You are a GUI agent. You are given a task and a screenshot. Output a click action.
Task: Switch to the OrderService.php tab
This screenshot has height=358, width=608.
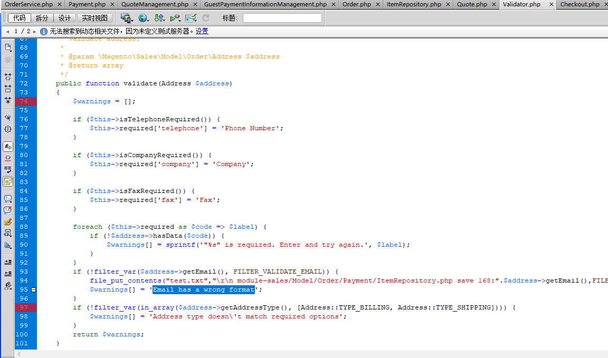click(x=29, y=4)
